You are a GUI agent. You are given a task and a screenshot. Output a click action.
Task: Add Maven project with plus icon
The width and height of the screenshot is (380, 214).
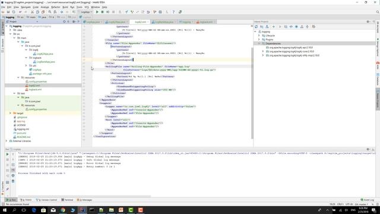(274, 27)
